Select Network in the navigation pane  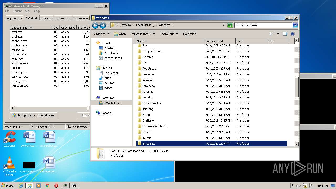click(107, 113)
